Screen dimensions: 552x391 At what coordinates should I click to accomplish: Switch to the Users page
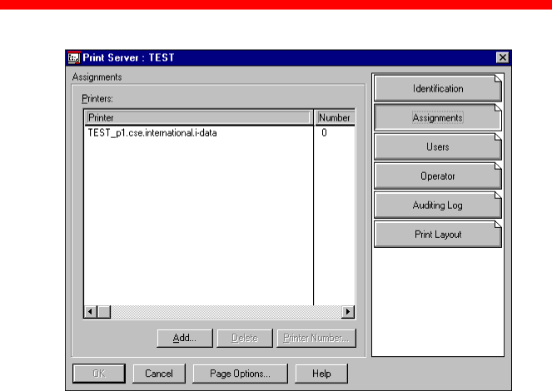(438, 146)
